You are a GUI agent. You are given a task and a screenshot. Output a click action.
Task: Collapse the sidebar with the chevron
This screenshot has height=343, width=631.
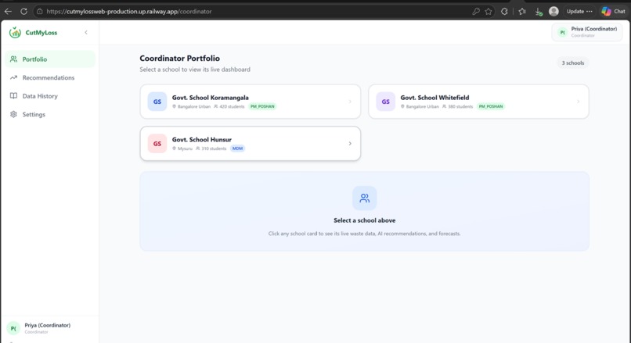[x=85, y=33]
